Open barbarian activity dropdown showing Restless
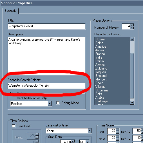The image size is (143, 143). tap(50, 103)
